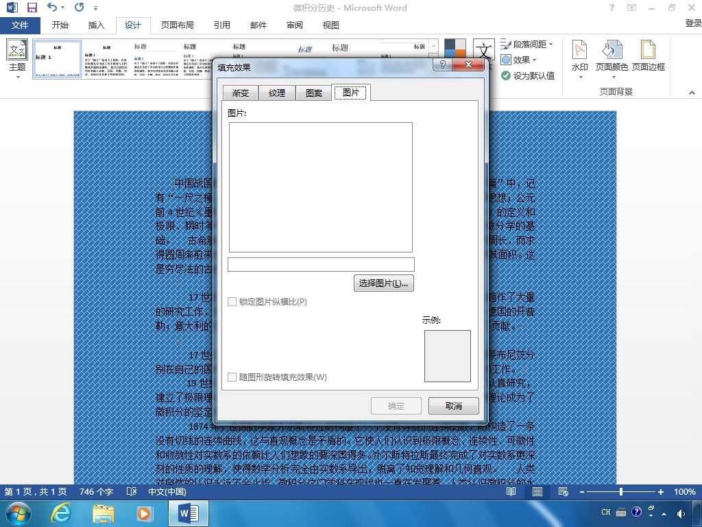Open the 效果 effects dropdown

(518, 60)
